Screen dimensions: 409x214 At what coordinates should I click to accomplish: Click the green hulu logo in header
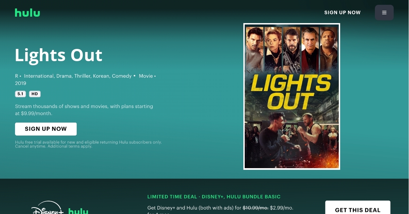(27, 13)
